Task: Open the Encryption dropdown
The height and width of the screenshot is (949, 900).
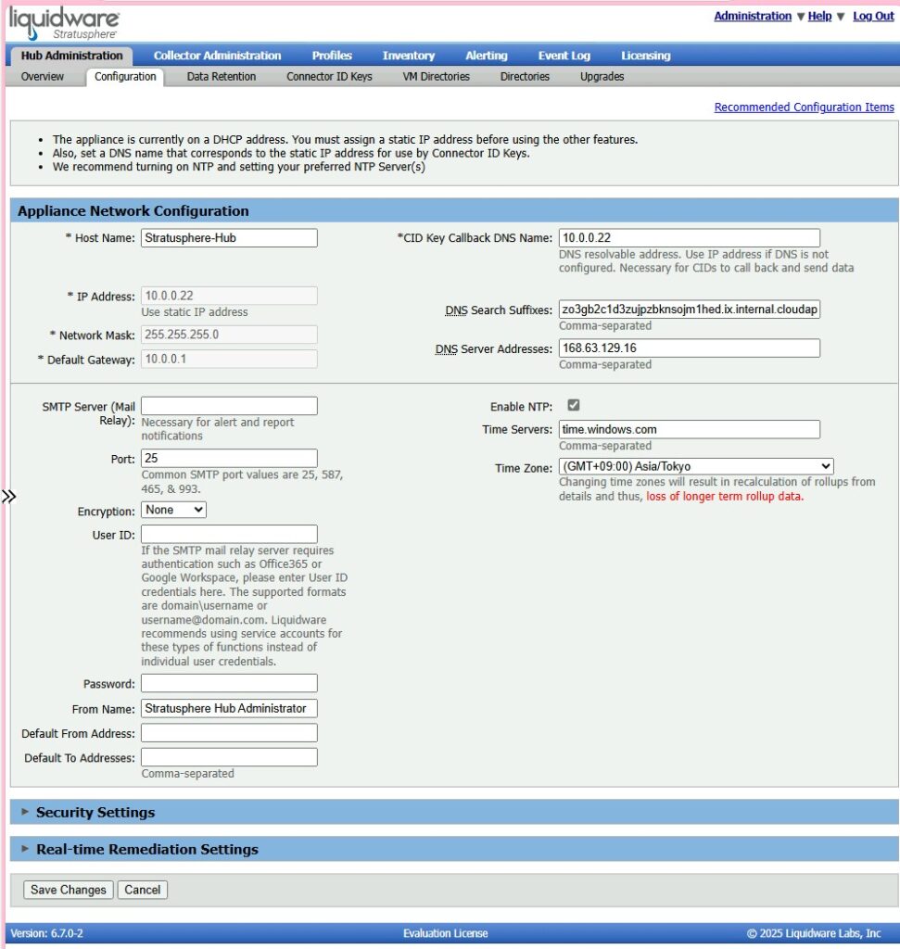Action: tap(173, 510)
